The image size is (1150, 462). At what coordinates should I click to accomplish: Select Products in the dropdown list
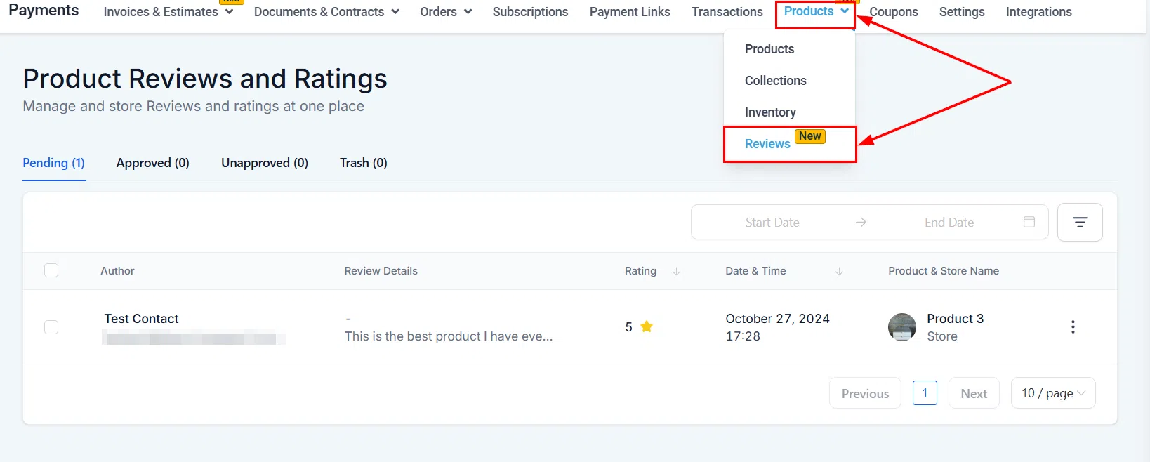pos(769,49)
